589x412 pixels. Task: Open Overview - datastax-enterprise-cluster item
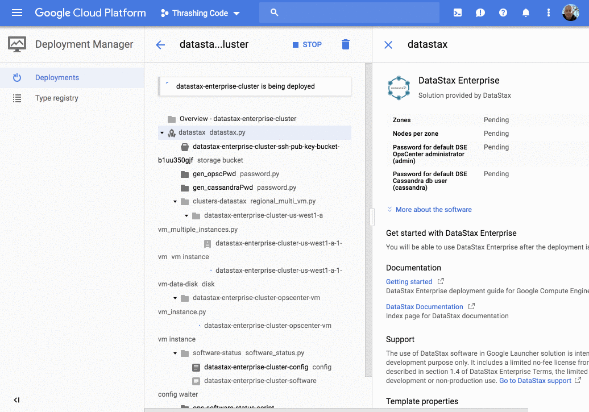pyautogui.click(x=238, y=119)
